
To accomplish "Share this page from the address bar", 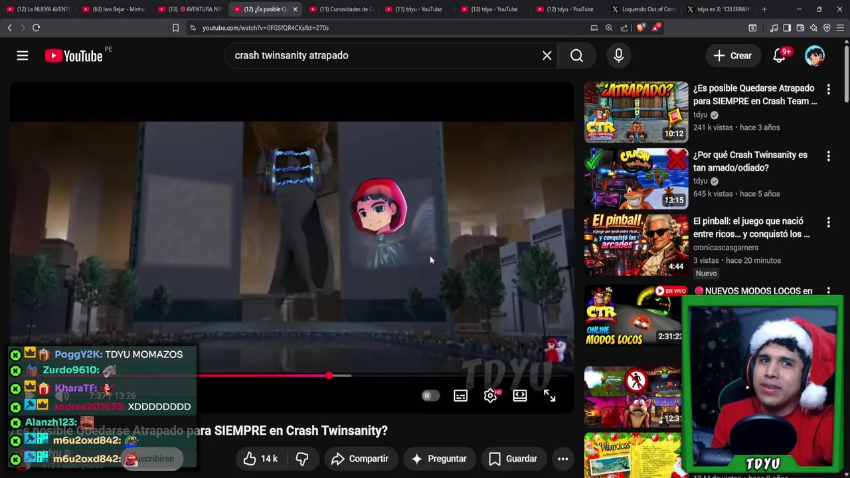I will [624, 28].
